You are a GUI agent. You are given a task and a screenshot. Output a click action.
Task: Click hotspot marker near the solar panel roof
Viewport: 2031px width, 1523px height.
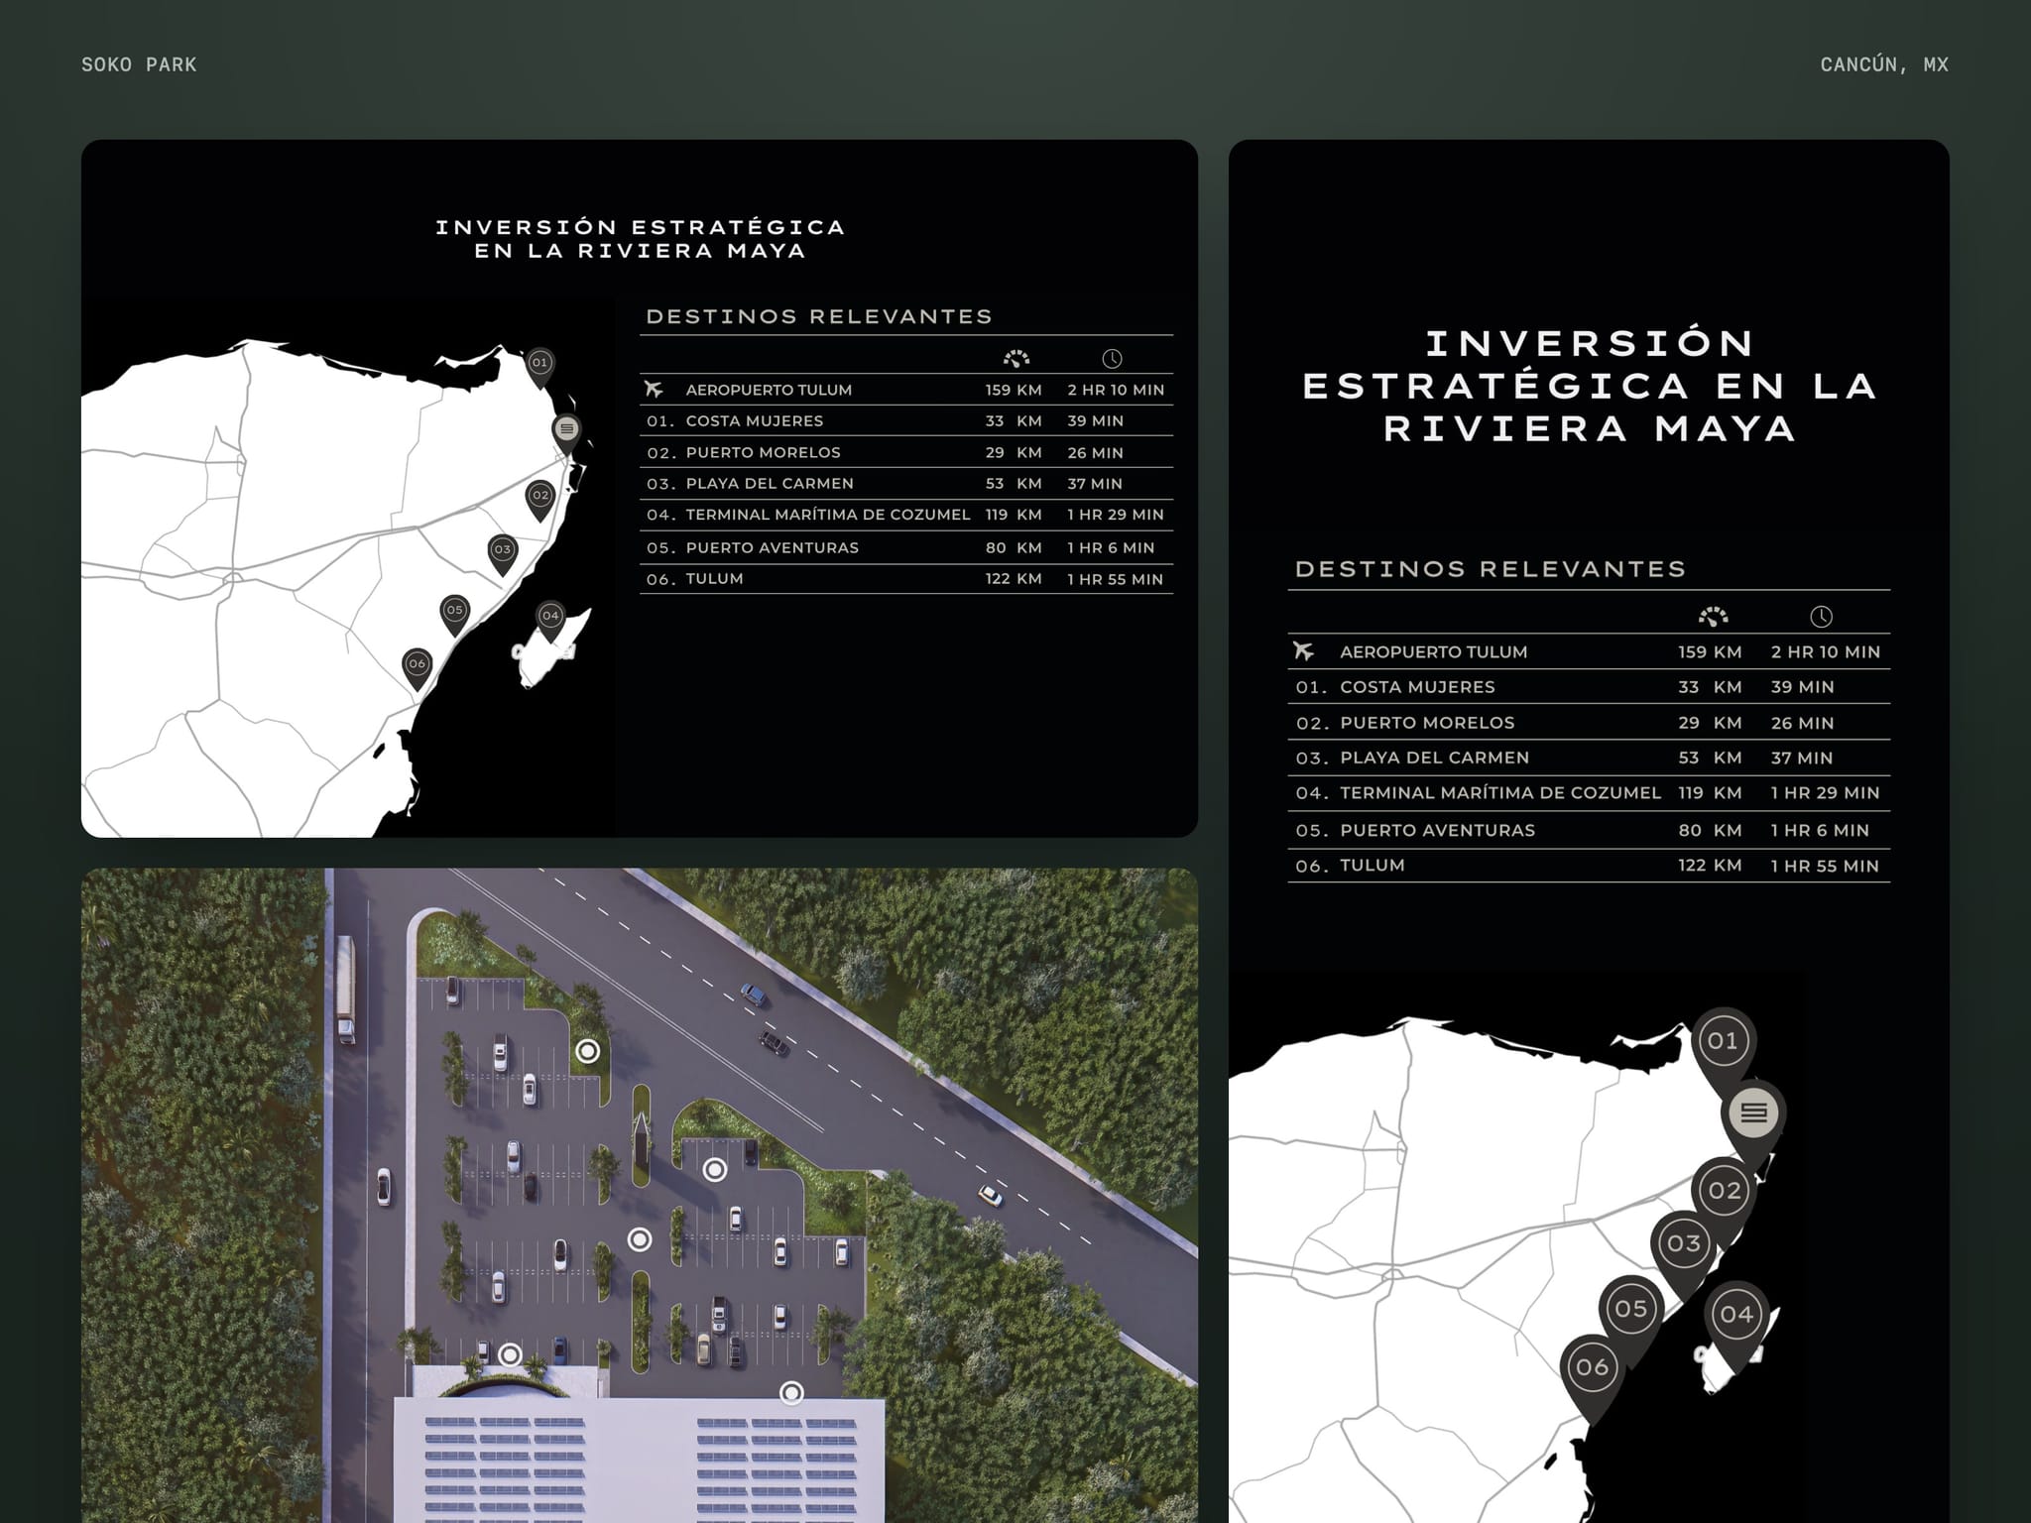point(791,1393)
